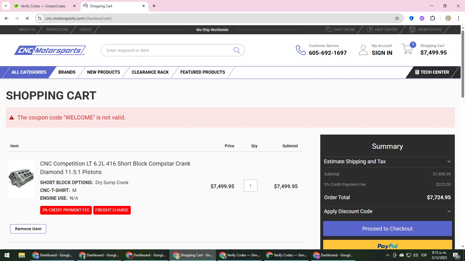Click the VIDEOS link
The height and width of the screenshot is (261, 465).
coord(86,29)
